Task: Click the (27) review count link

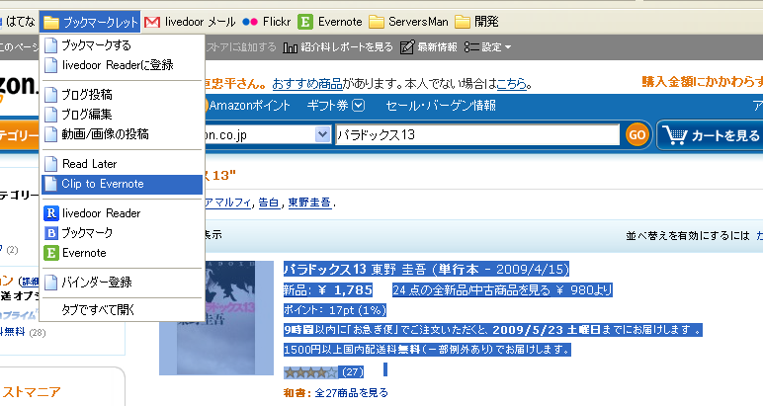Action: (x=352, y=372)
